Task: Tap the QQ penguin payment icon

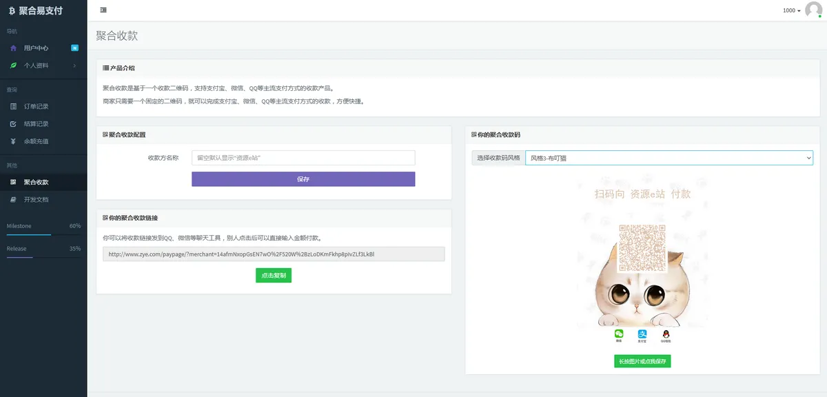Action: point(666,334)
